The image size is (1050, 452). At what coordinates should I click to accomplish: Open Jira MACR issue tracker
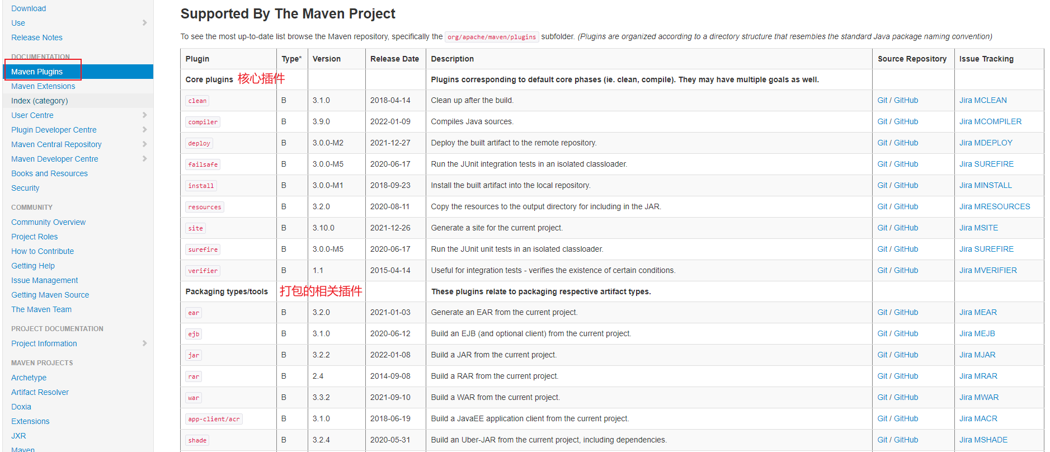tap(978, 418)
